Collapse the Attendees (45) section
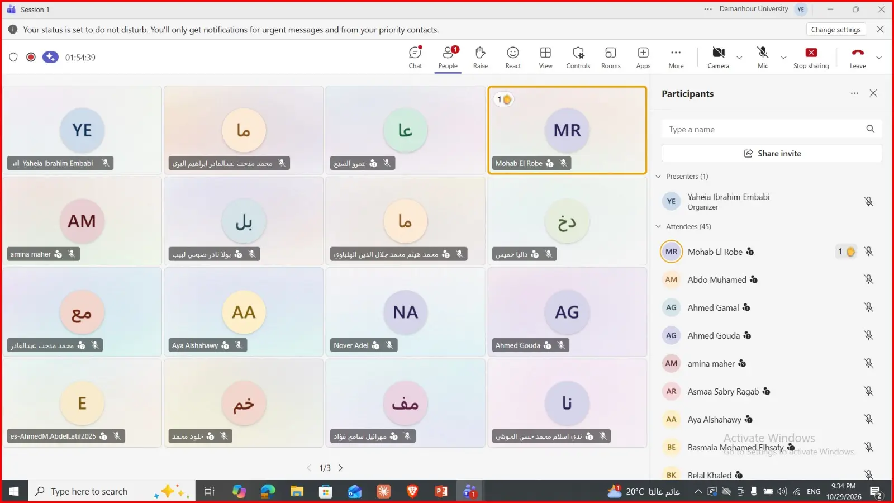 click(658, 227)
